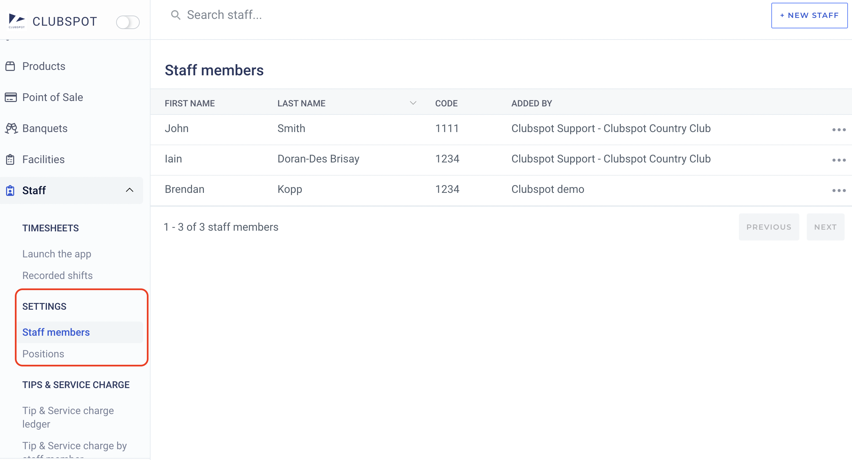
Task: Open more options for Brendan Kopp
Action: (839, 190)
